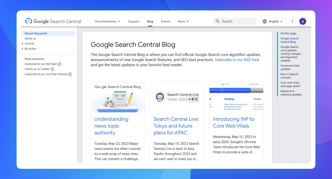
Task: Click external link icon beside Follow us on Twitter
Action: (x=52, y=69)
